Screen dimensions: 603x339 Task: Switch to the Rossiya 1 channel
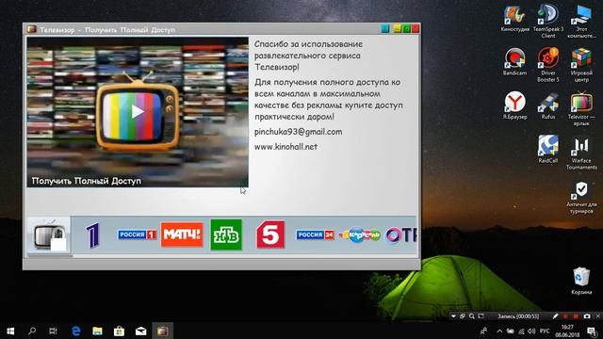coord(137,234)
